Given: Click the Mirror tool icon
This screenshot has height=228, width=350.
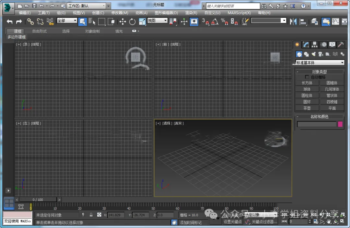Looking at the screenshot, I should [293, 21].
